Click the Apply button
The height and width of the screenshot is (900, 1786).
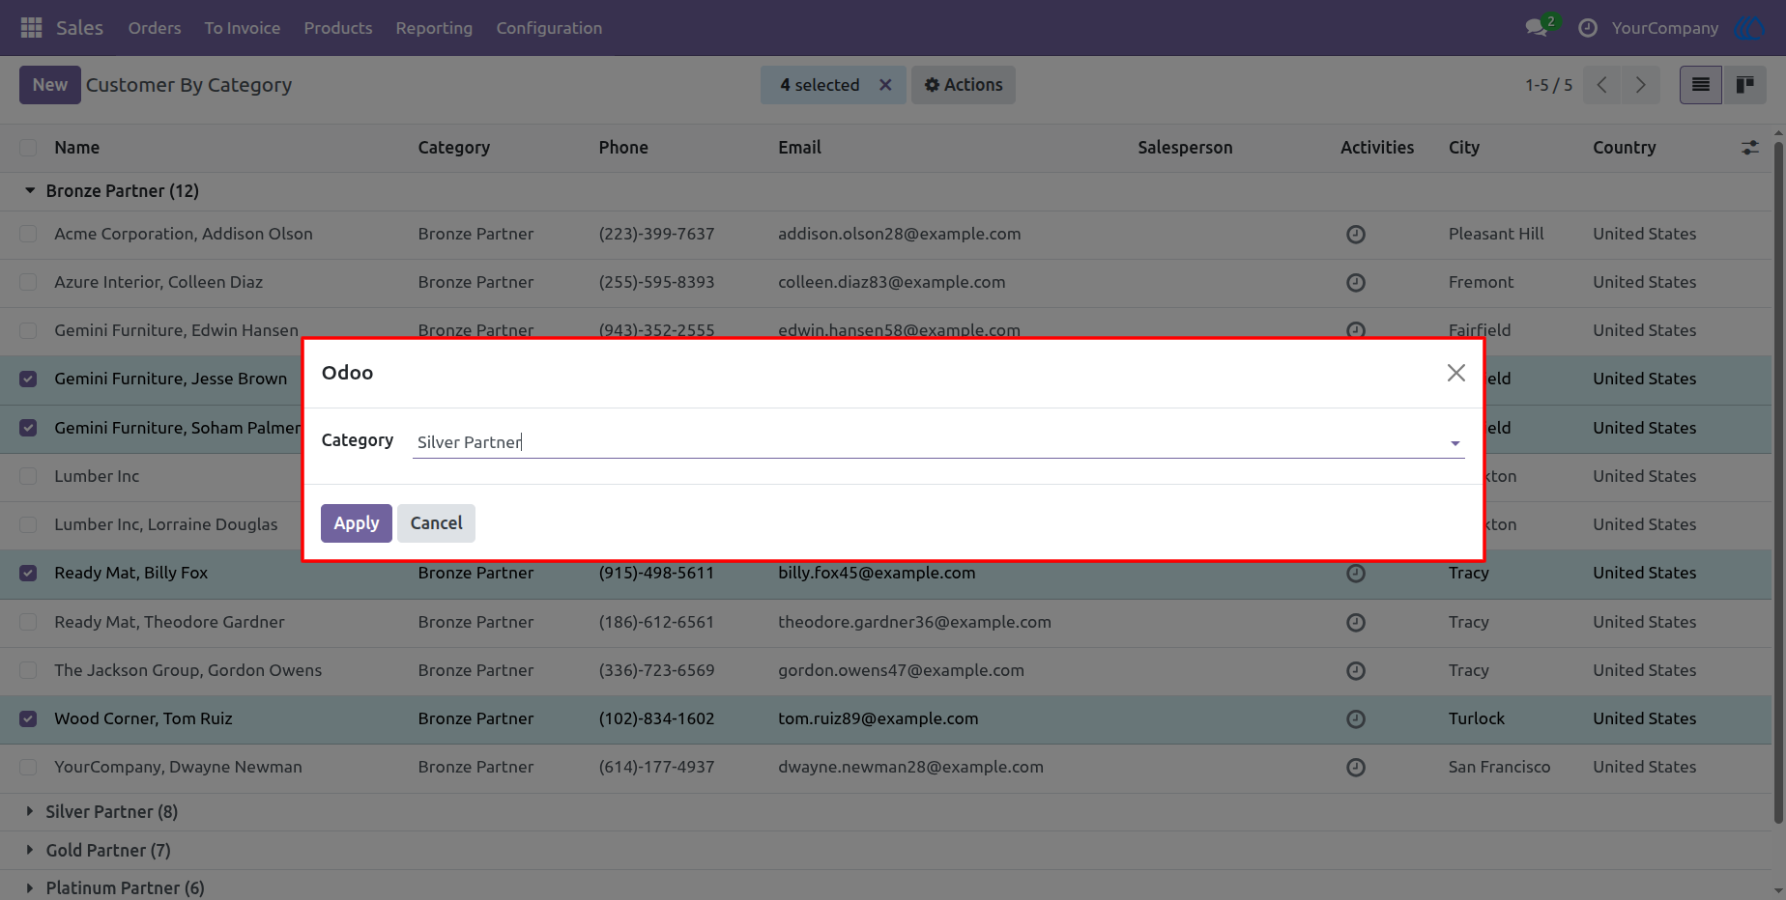tap(357, 523)
